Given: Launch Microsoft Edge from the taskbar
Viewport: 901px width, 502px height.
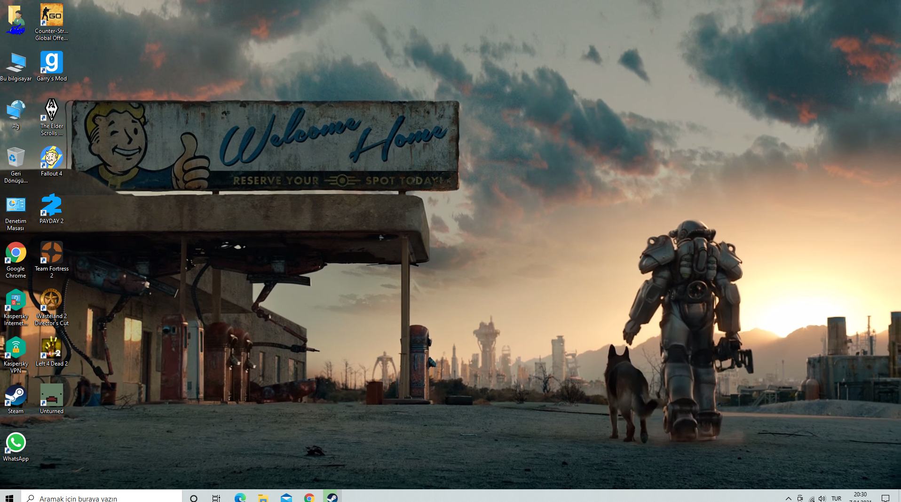Looking at the screenshot, I should click(240, 498).
